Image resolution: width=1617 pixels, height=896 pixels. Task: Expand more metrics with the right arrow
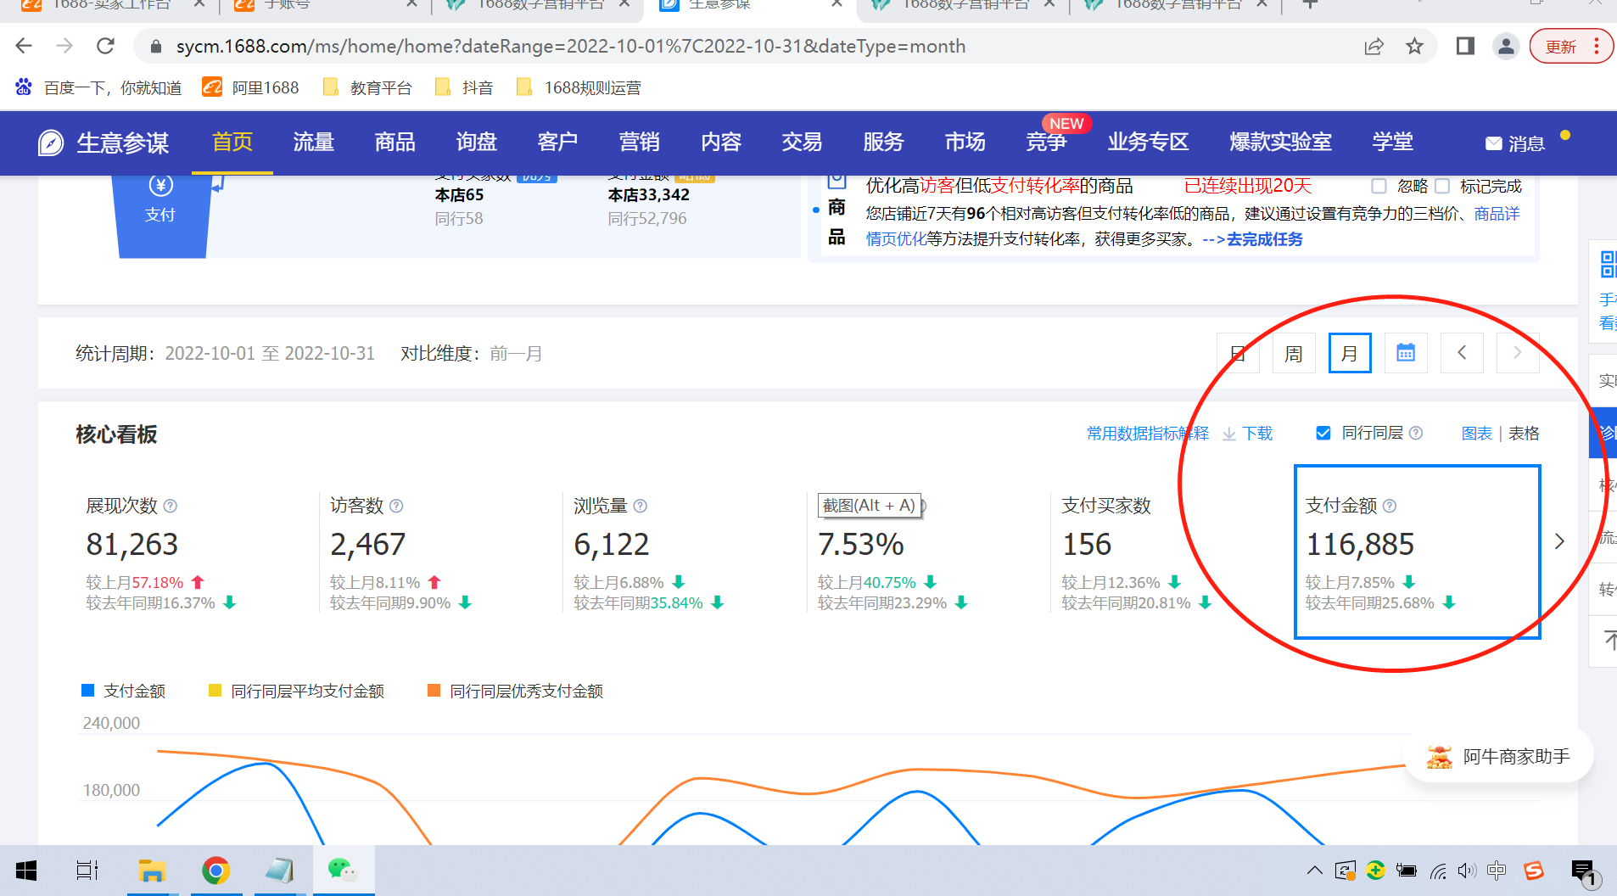coord(1559,541)
